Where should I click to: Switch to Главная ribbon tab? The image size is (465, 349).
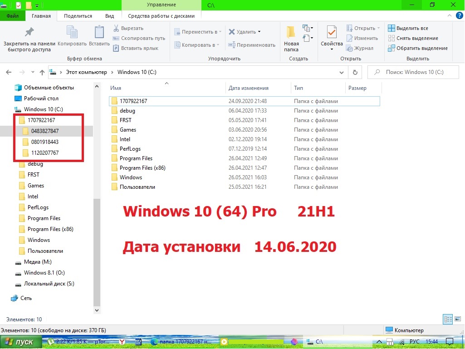click(41, 16)
